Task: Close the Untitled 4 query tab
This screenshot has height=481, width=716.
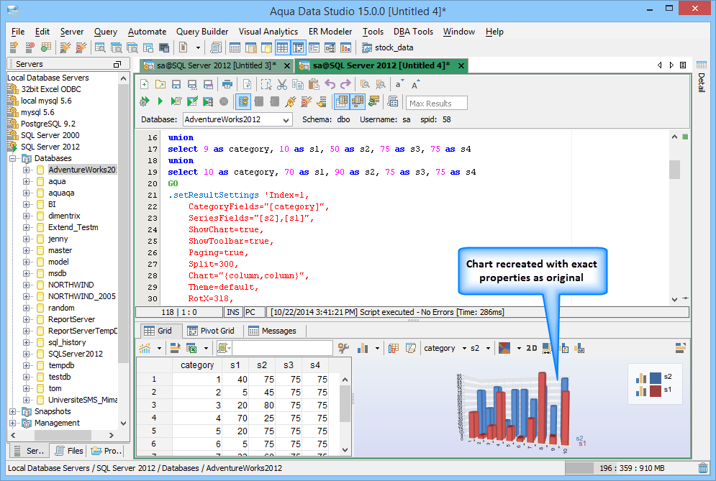Action: (x=461, y=65)
